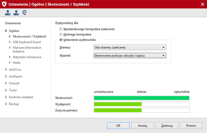The height and width of the screenshot is (133, 207).
Task: Click the umiarkowanie scale label
Action: coord(103,92)
